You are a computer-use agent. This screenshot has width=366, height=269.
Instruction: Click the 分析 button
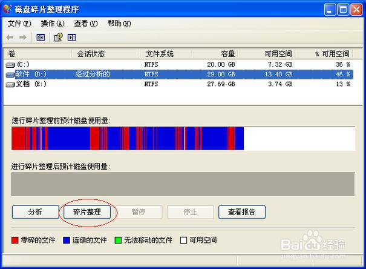36,212
